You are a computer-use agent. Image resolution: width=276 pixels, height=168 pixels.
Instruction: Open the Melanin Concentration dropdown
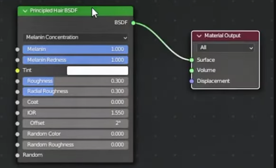point(75,37)
